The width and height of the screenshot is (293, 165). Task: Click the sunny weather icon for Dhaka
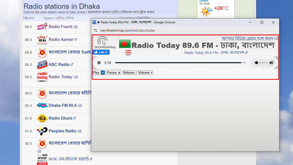206,11
